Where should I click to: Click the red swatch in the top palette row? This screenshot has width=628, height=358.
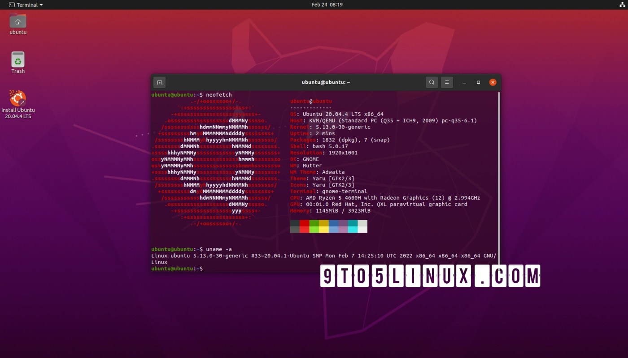pyautogui.click(x=305, y=223)
